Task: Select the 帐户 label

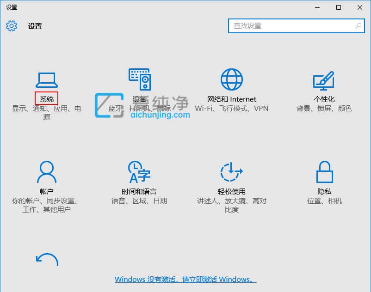Action: click(47, 191)
